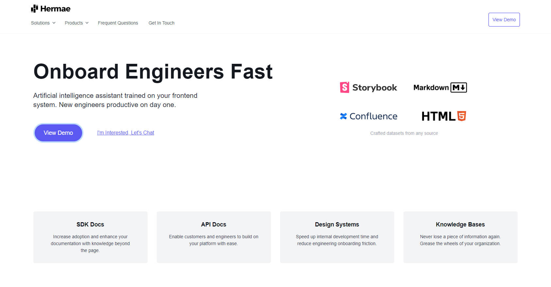Follow the I'm Interested, Let's Chat link
The image size is (551, 287).
point(125,133)
